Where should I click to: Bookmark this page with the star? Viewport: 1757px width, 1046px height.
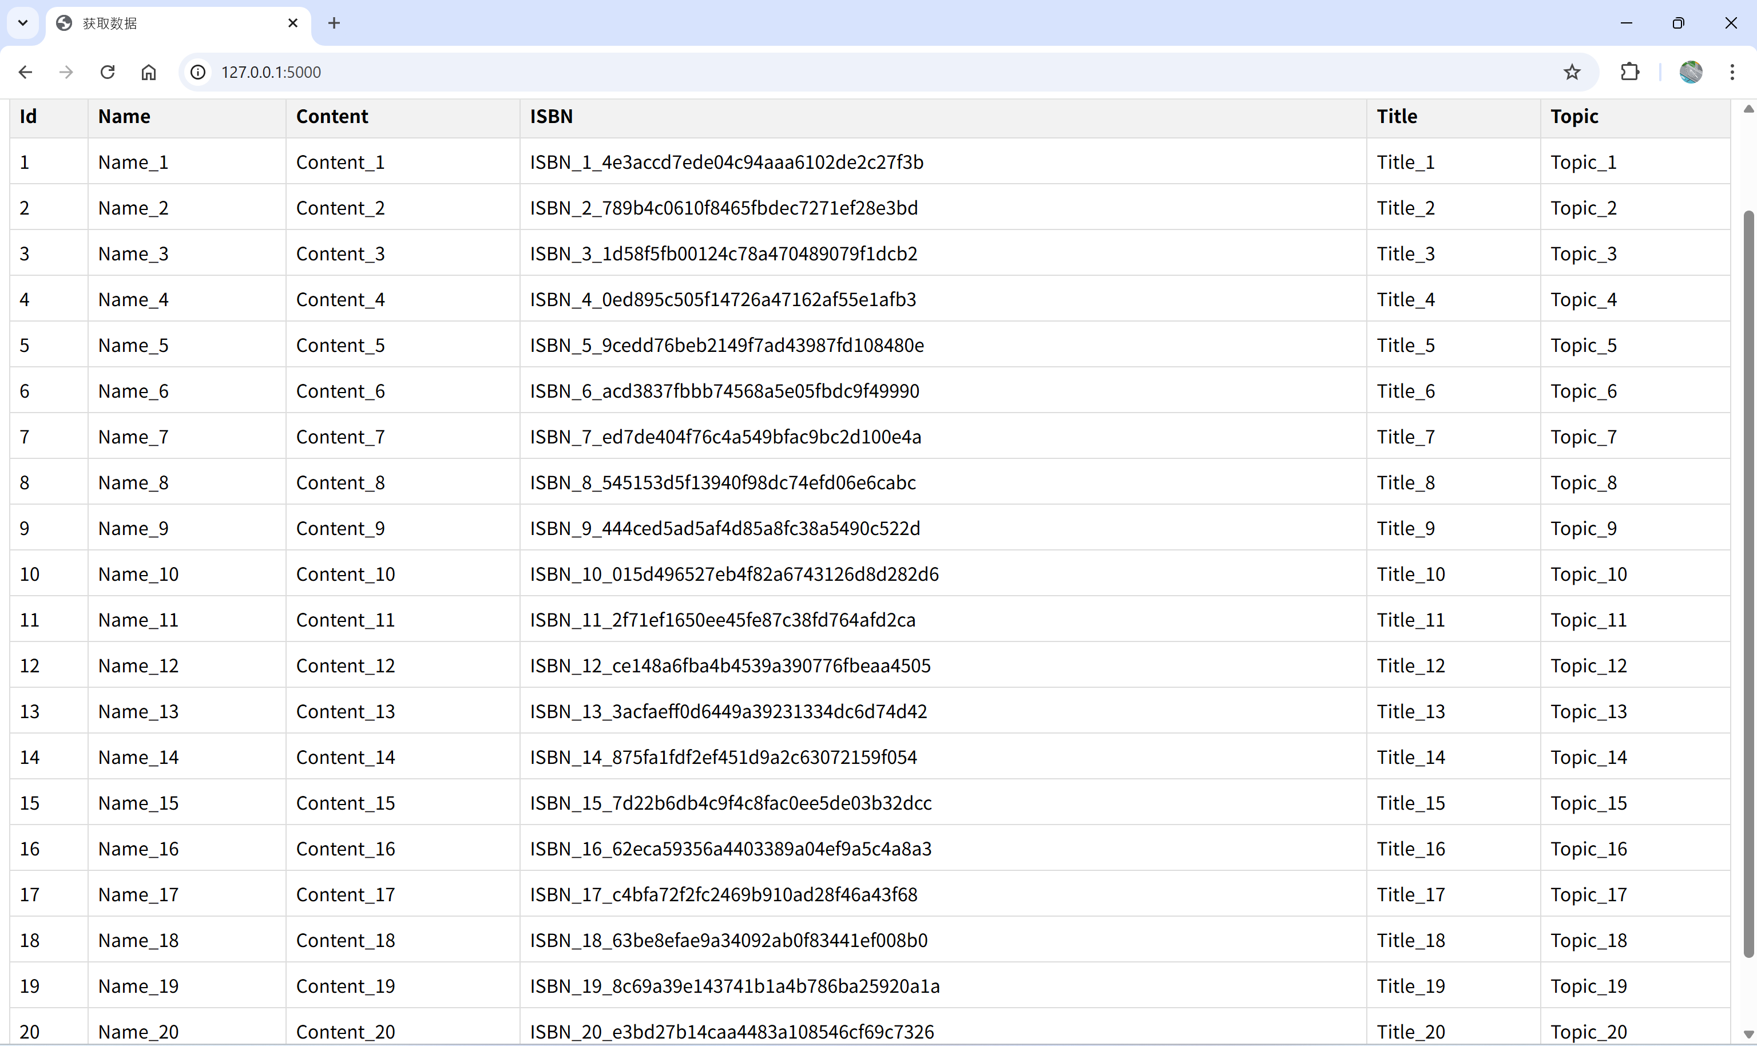[1572, 72]
